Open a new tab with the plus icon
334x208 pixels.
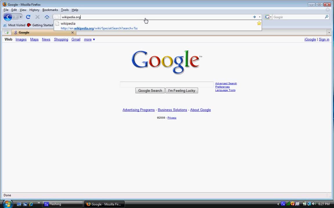[x=7, y=32]
